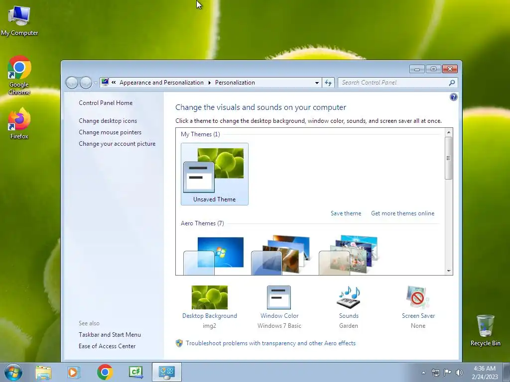Screen dimensions: 510x382
Task: Minimize the Personalization window
Action: [417, 69]
